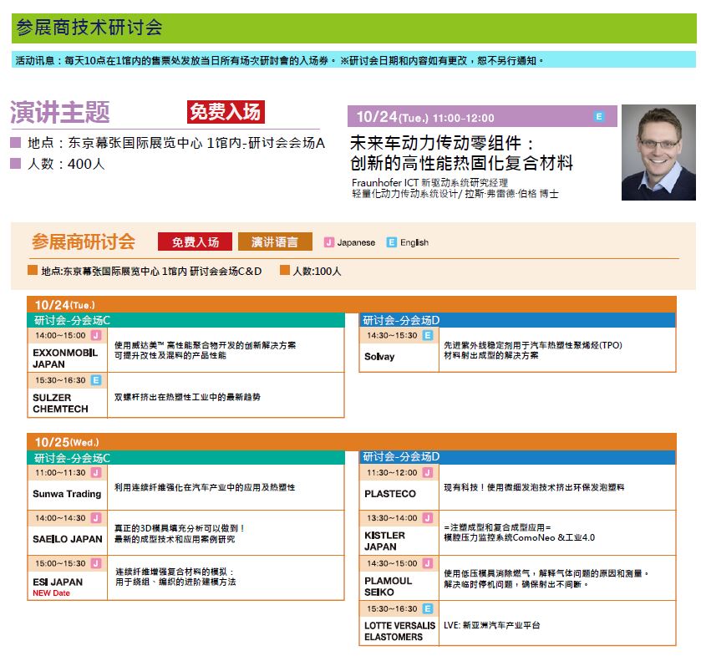Click the J icon beside 14:30~15:00 PLAMOUL
Screen dimensions: 701x656
pyautogui.click(x=428, y=563)
